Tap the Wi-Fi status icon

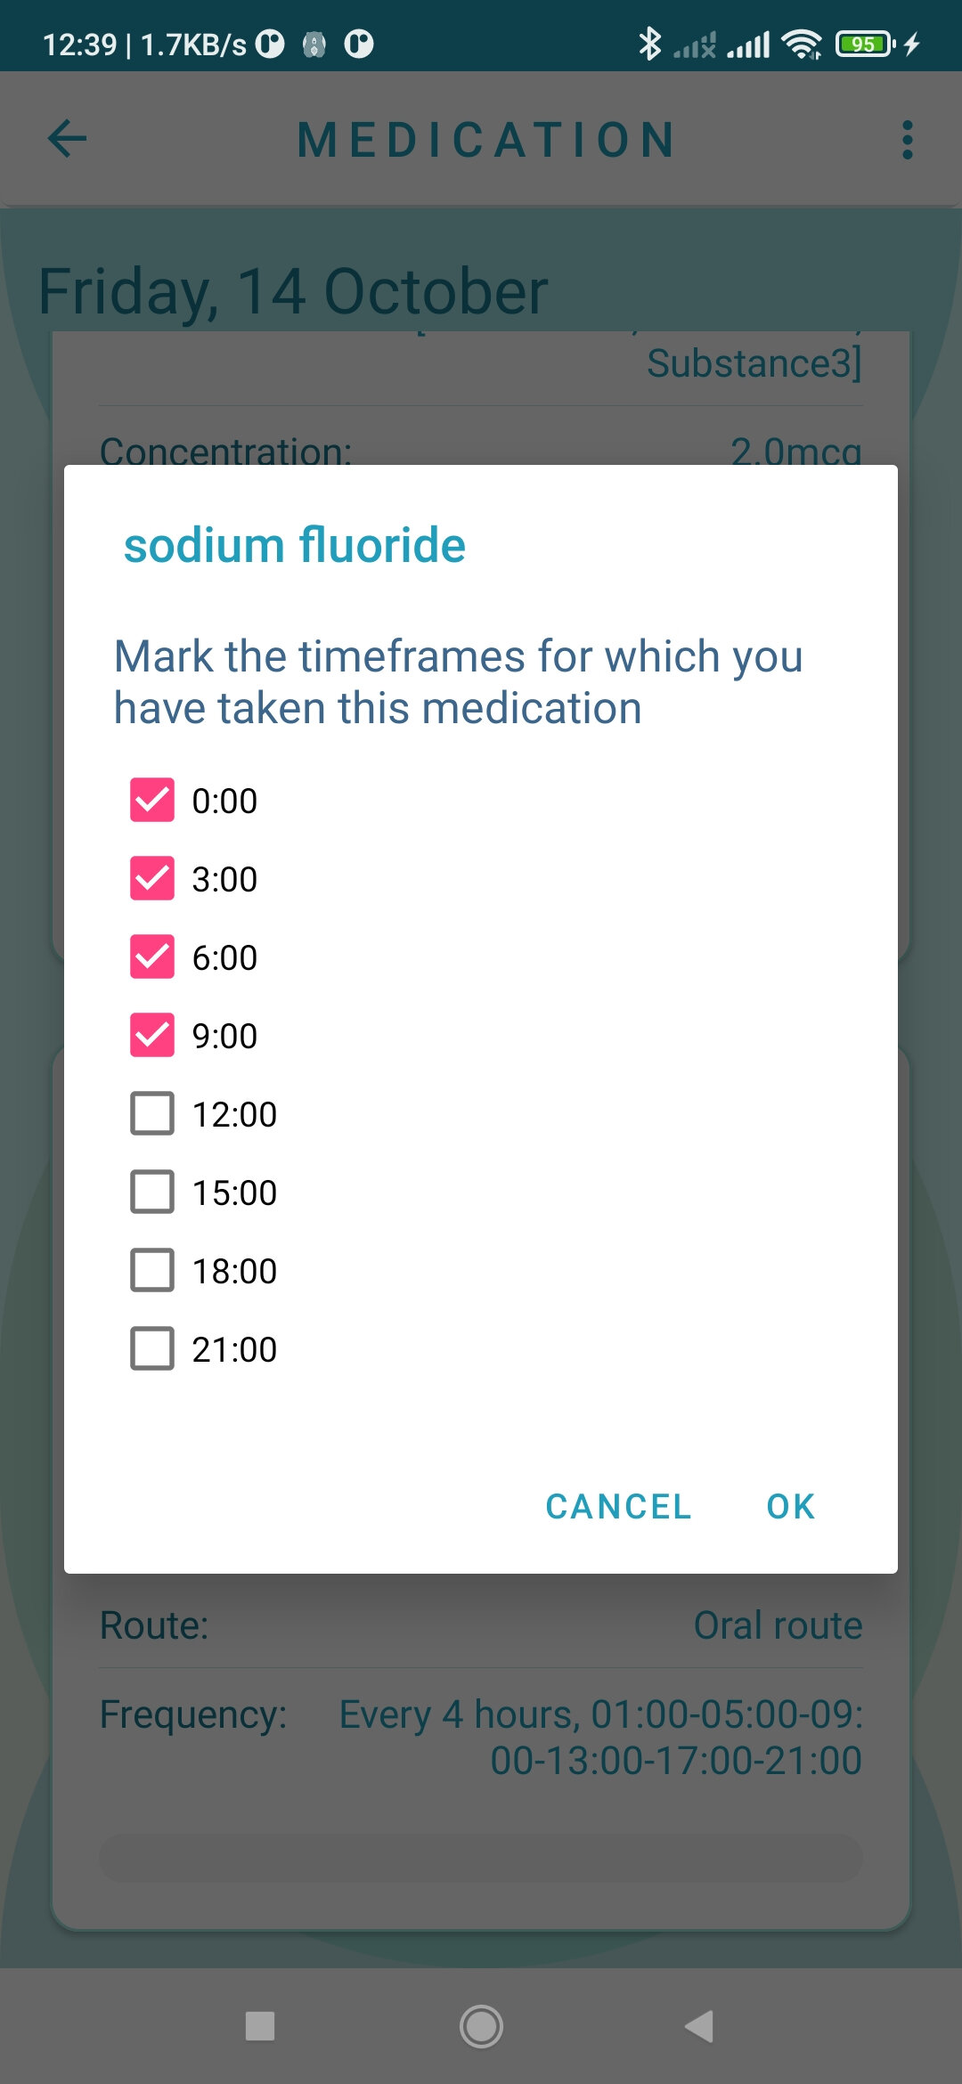[x=801, y=44]
